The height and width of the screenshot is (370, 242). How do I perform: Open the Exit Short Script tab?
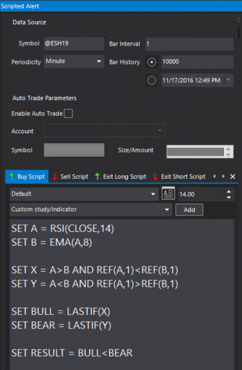[179, 176]
